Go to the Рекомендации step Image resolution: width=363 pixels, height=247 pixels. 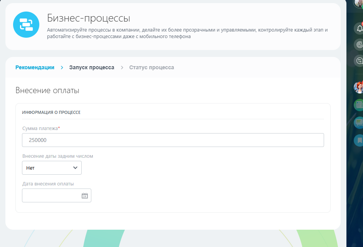pos(35,67)
